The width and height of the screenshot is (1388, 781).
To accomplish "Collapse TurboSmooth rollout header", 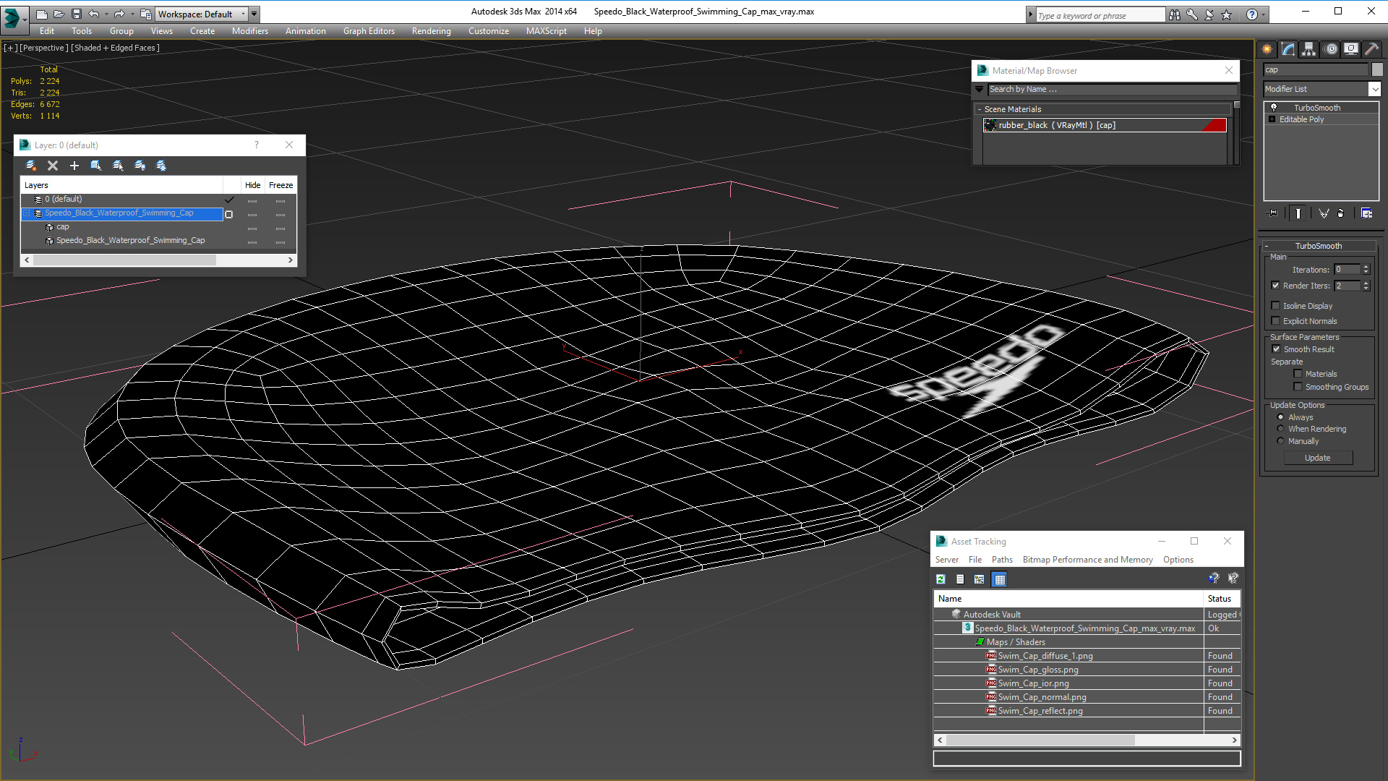I will (1318, 246).
